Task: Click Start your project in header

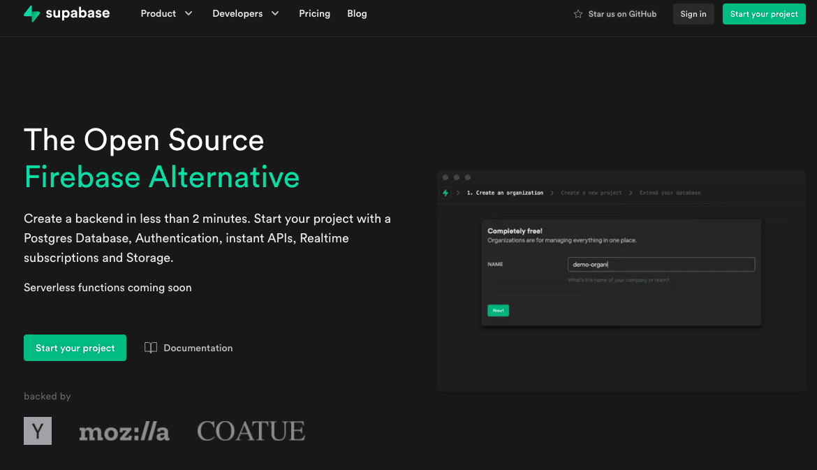Action: (764, 14)
